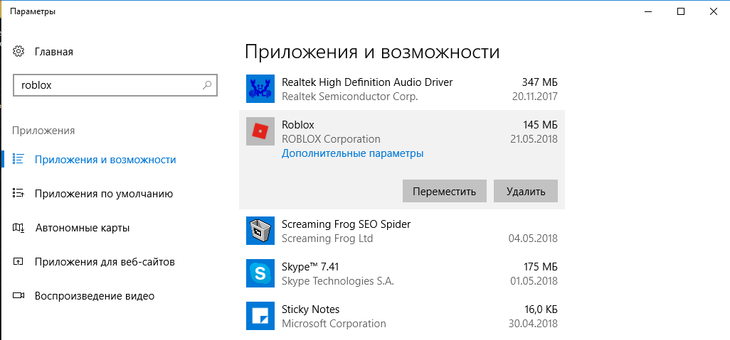730x340 pixels.
Task: Click the search magnifier icon in search box
Action: [x=207, y=85]
